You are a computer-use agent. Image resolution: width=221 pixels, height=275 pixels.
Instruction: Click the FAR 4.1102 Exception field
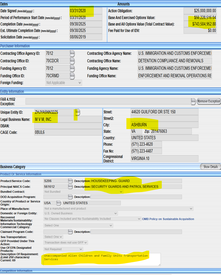click(108, 102)
